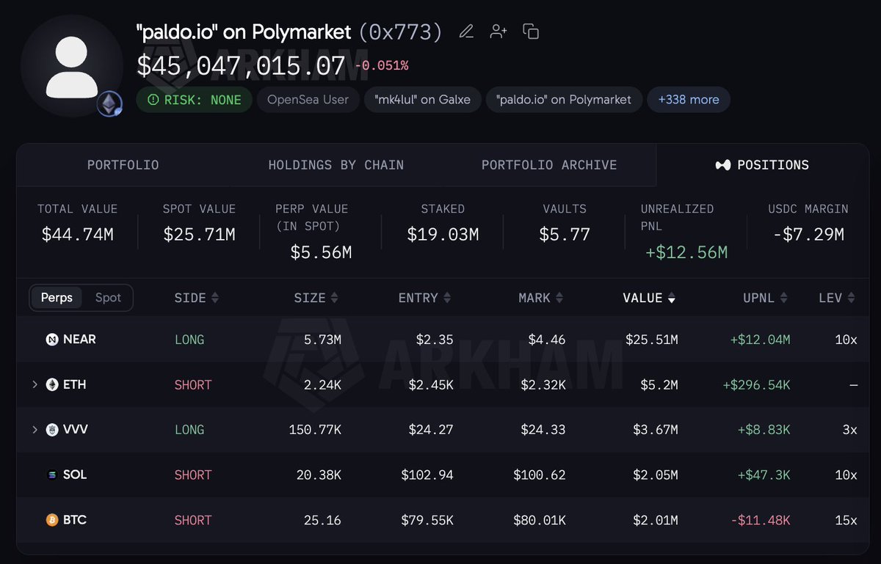Click the edit pencil icon beside the entity name
Image resolution: width=881 pixels, height=564 pixels.
[466, 32]
